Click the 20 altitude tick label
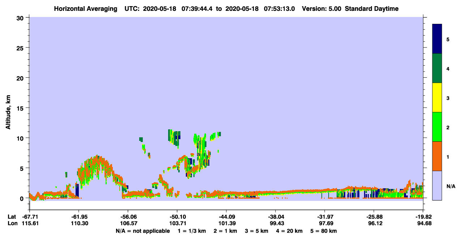Screen dimensions: 470x241 click(x=21, y=78)
